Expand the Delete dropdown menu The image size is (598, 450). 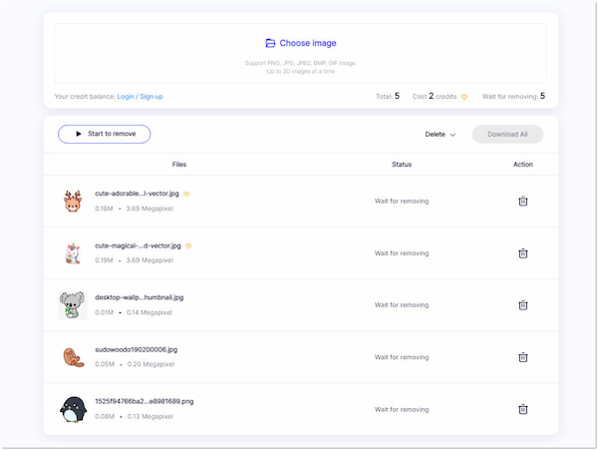click(x=440, y=134)
